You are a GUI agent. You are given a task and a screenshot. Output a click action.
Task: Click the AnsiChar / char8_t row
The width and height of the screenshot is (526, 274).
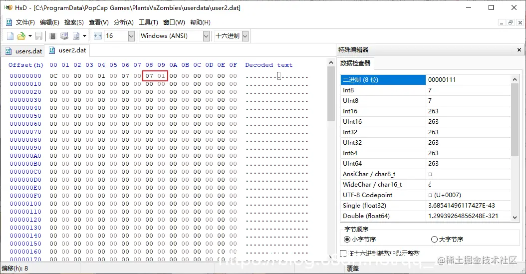click(425, 174)
